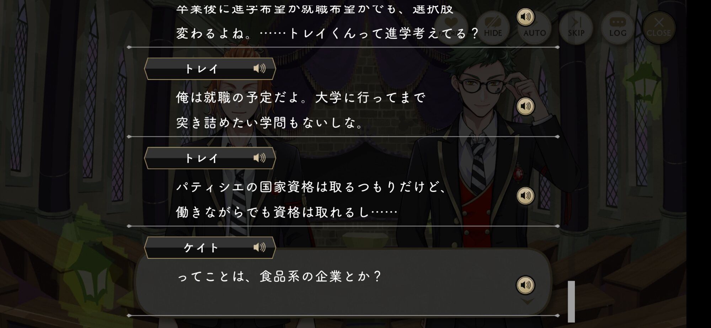Click the dialogue text 突き詰めたい学問もないしな

(269, 123)
